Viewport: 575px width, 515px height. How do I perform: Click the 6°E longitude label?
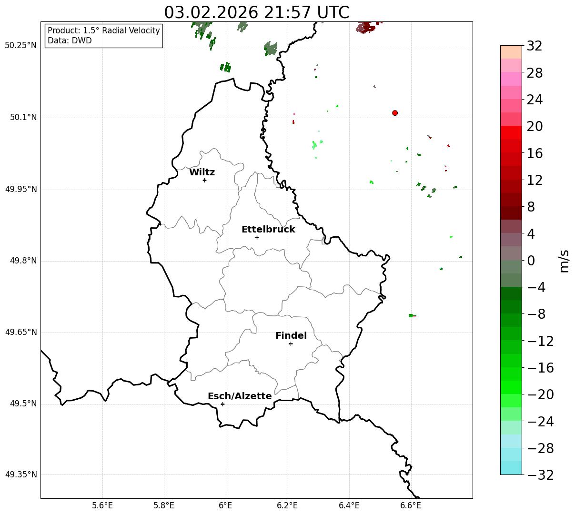click(x=226, y=505)
